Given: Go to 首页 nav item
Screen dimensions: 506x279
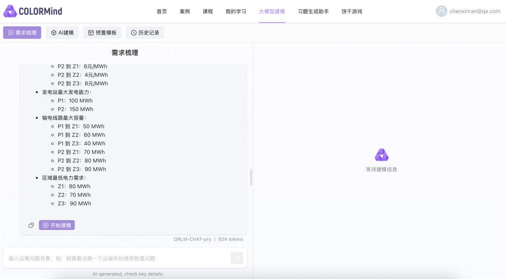Looking at the screenshot, I should pyautogui.click(x=162, y=11).
